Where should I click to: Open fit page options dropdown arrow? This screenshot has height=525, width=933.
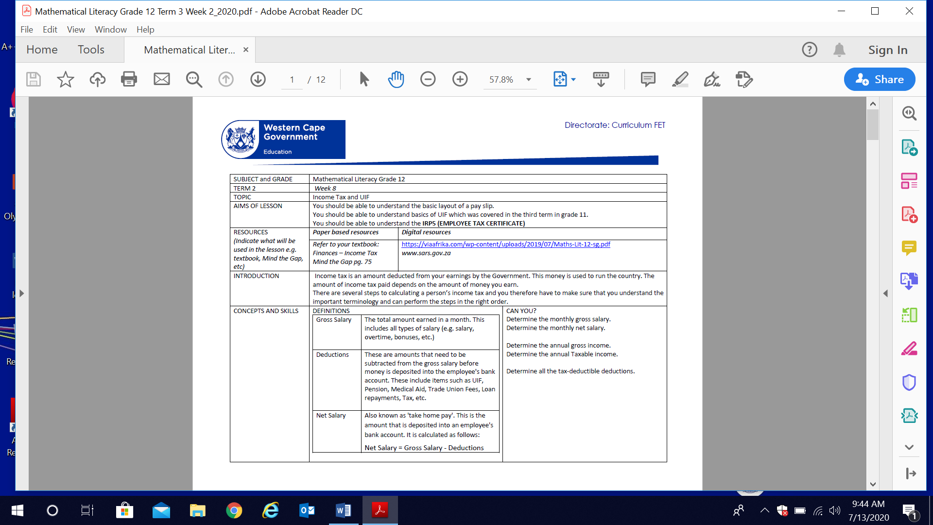point(573,80)
